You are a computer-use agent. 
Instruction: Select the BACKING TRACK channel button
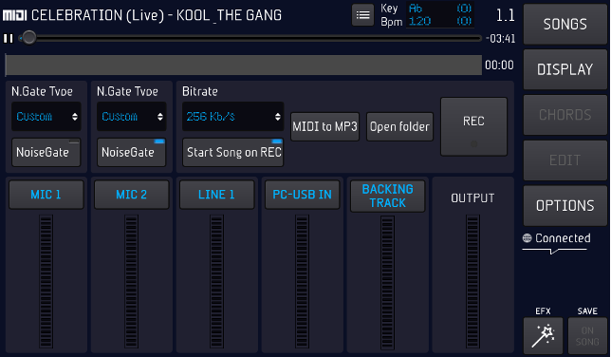[x=387, y=196]
